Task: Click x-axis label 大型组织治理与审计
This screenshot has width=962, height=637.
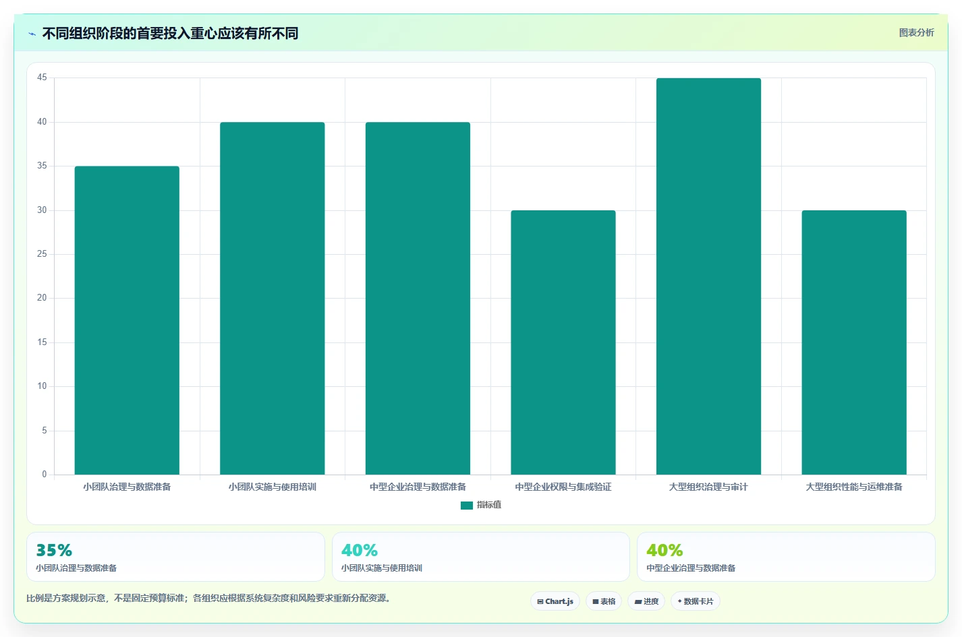Action: click(x=708, y=487)
